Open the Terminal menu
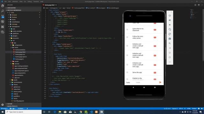This screenshot has width=204, height=114. pyautogui.click(x=36, y=2)
